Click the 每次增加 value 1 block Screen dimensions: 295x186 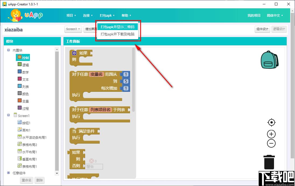126,88
